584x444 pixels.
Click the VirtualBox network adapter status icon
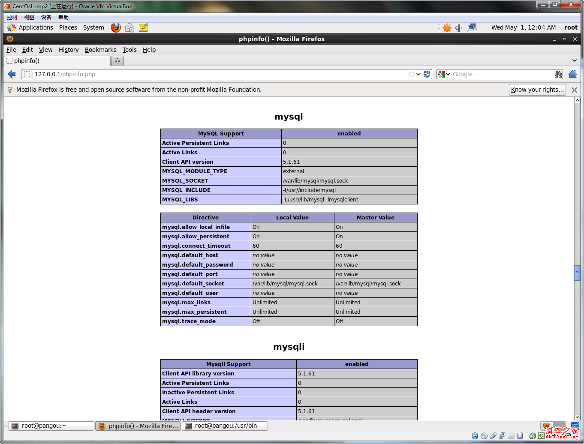coord(502,435)
